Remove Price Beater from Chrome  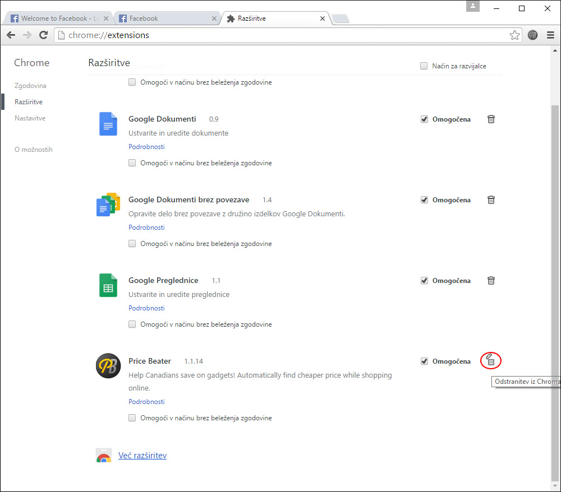[x=491, y=361]
